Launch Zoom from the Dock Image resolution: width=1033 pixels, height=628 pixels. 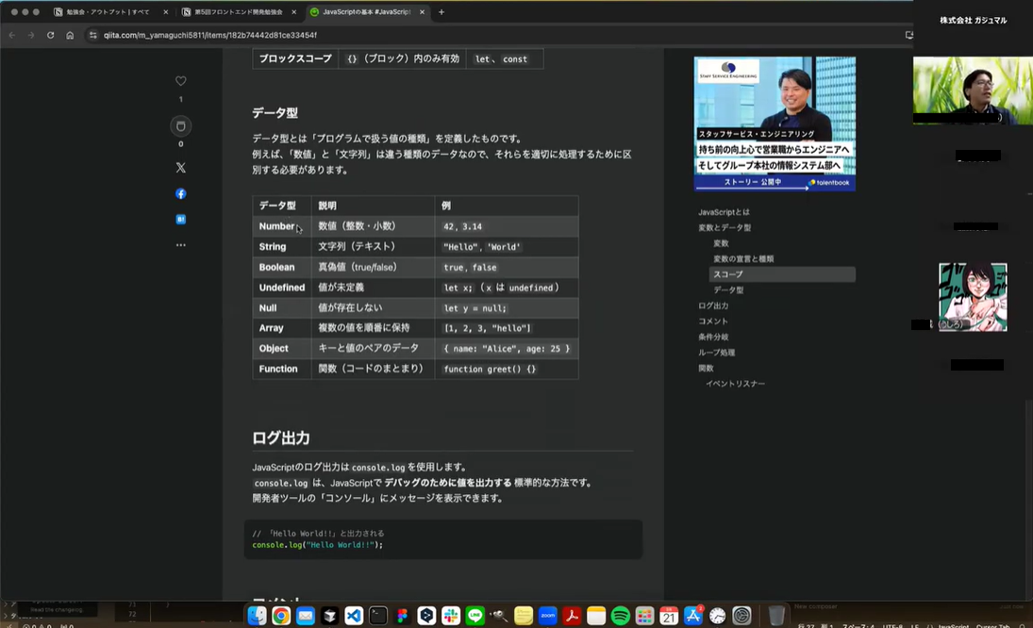[x=547, y=616]
